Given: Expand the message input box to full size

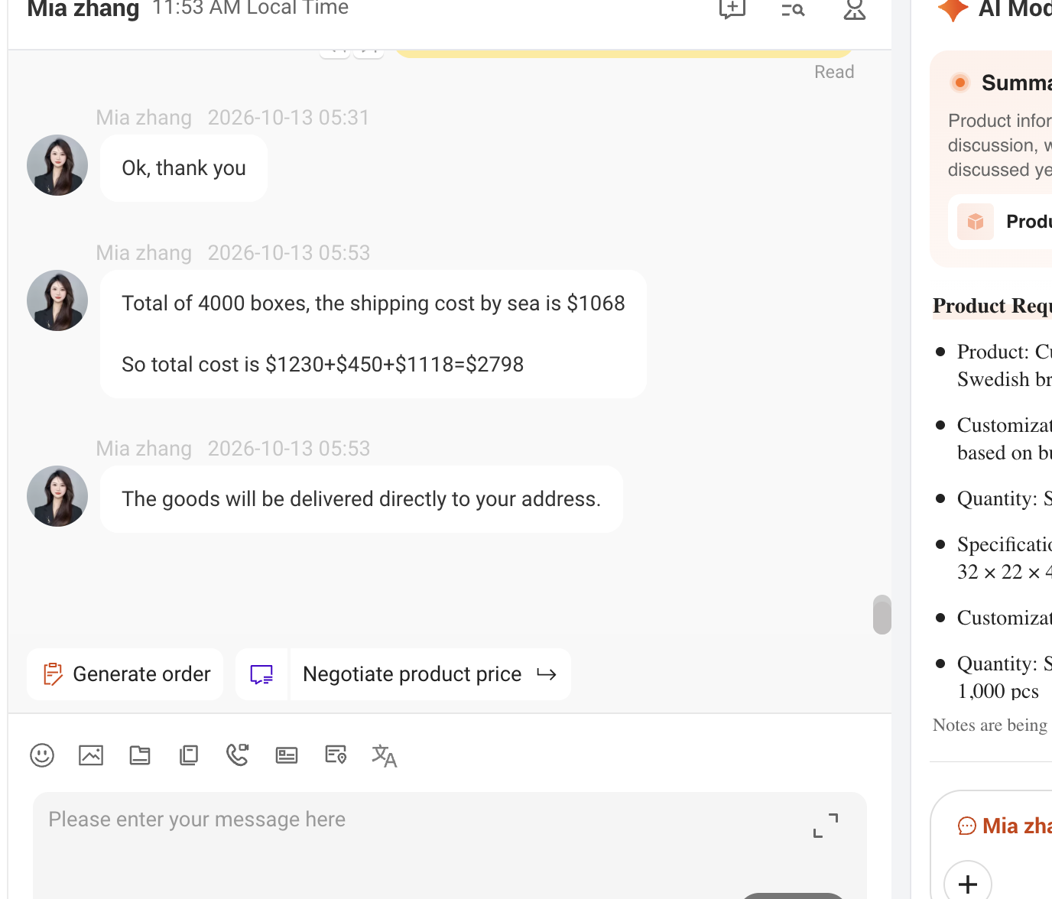Looking at the screenshot, I should click(826, 826).
